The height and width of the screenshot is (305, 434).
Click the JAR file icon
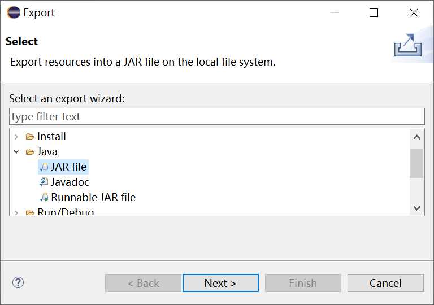(44, 167)
